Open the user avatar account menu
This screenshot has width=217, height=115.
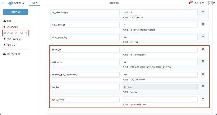[x=211, y=3]
